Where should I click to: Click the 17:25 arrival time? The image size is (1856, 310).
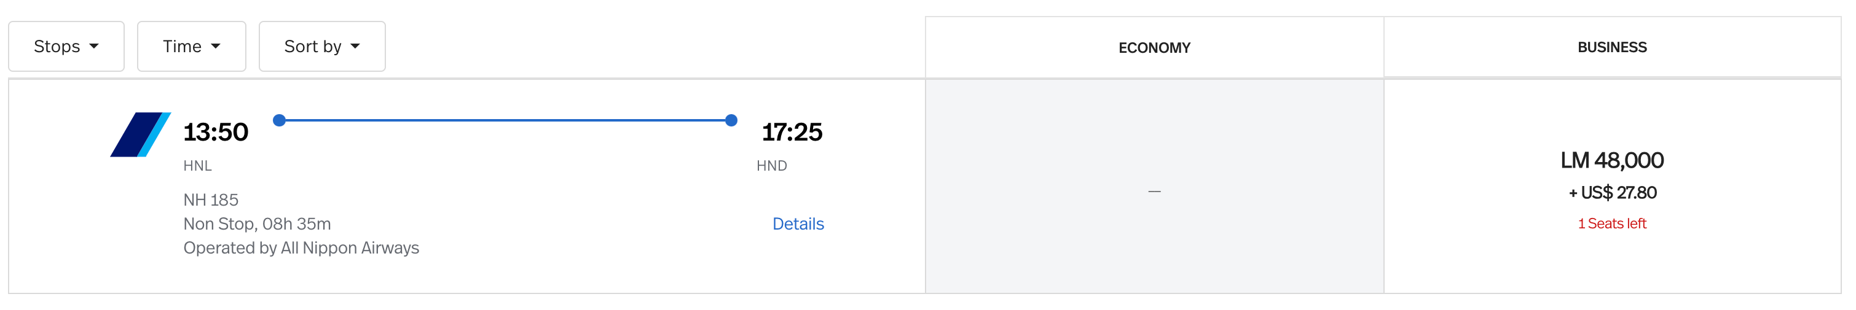(792, 133)
